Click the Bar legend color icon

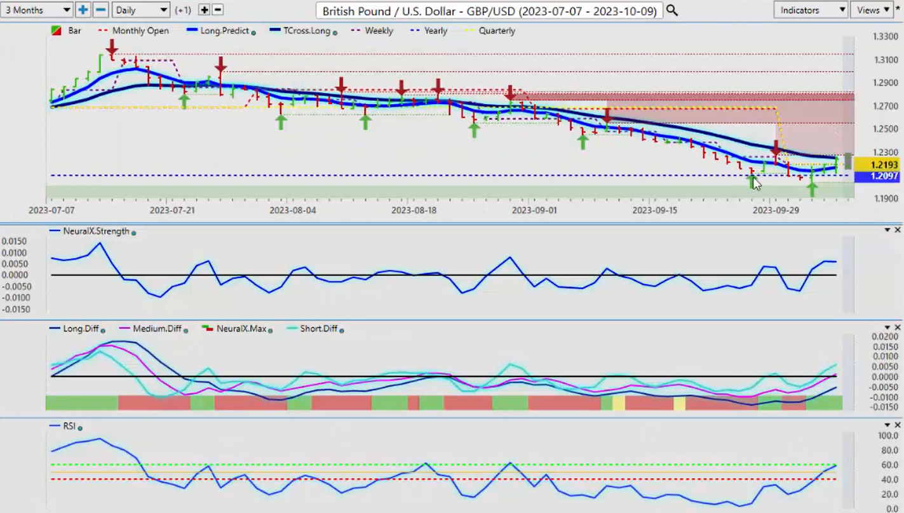pyautogui.click(x=57, y=30)
